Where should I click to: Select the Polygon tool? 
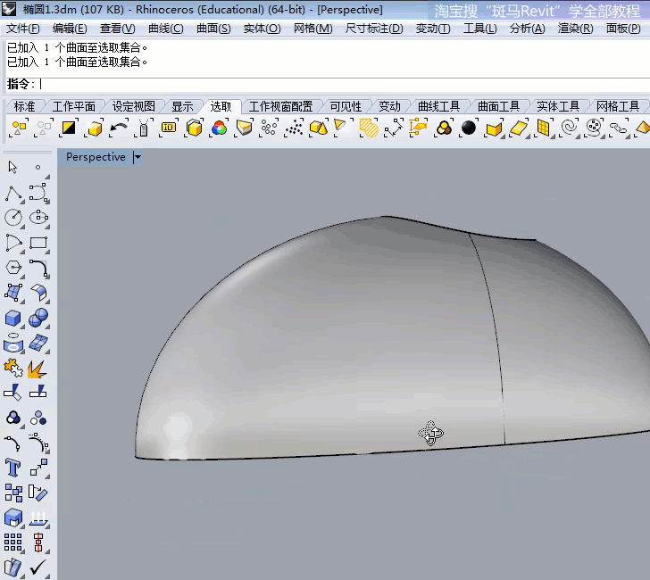[x=13, y=268]
